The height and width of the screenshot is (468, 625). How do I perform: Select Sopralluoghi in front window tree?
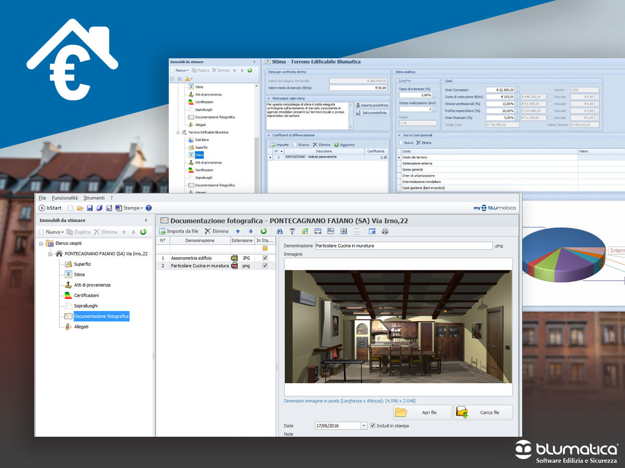(x=85, y=306)
